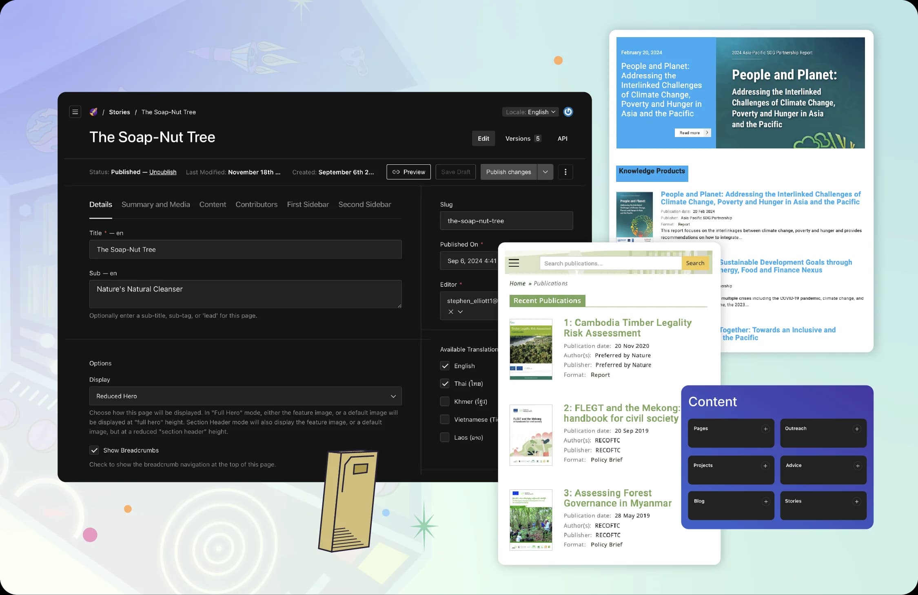Click the Preview button
The height and width of the screenshot is (595, 918).
(408, 172)
